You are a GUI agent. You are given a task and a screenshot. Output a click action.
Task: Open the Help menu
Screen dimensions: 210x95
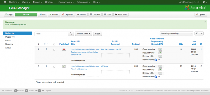coord(96,2)
